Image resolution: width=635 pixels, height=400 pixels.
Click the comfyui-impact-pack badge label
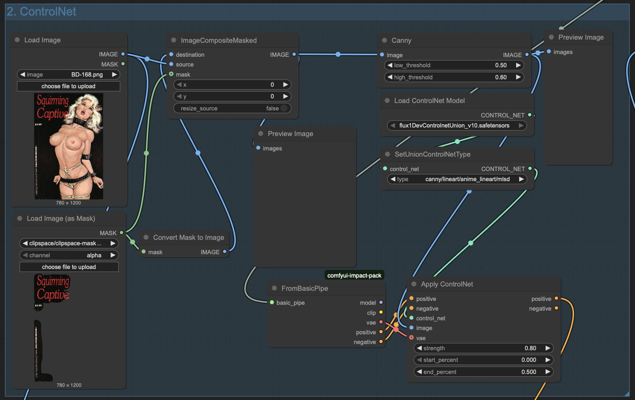354,275
